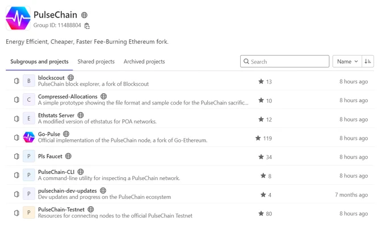The width and height of the screenshot is (386, 225).
Task: Switch to Shared projects tab
Action: click(96, 61)
